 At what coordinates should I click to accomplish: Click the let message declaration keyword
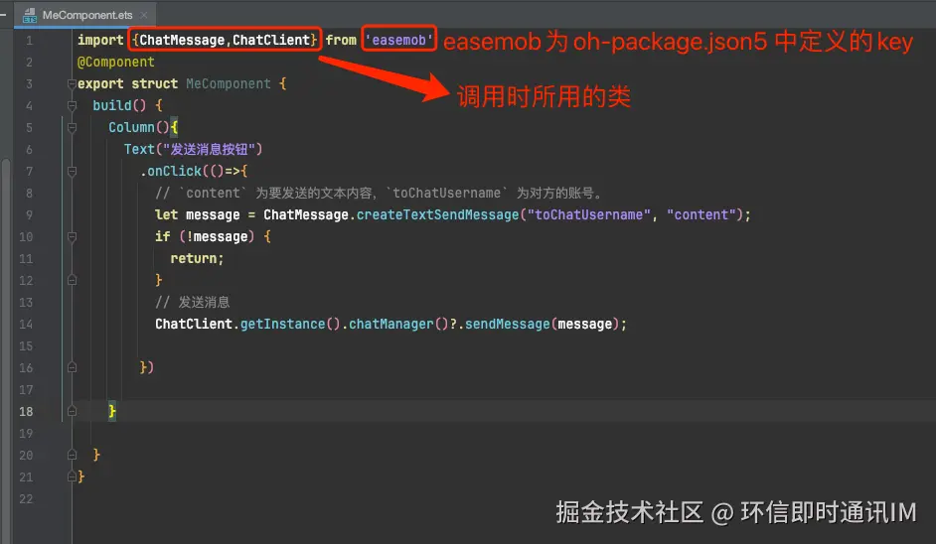167,214
